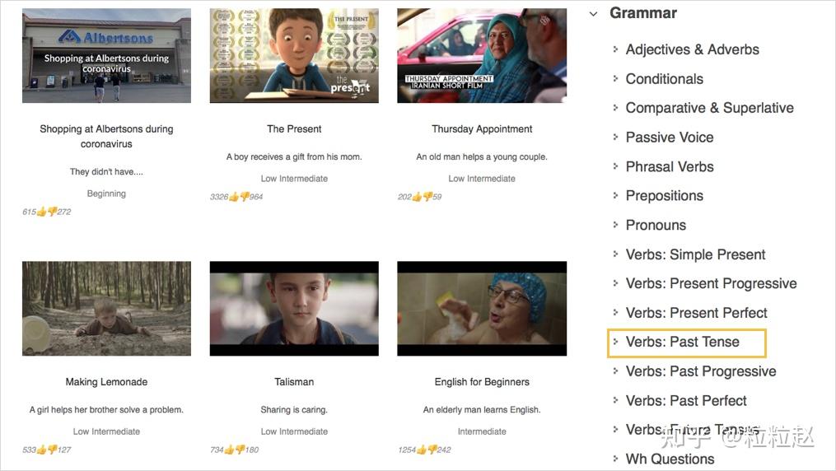Expand the Passive Voice arrow
The height and width of the screenshot is (471, 836).
[615, 137]
